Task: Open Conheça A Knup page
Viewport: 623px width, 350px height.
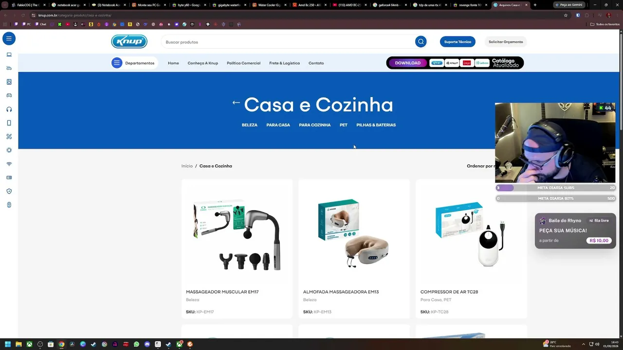Action: click(x=203, y=63)
